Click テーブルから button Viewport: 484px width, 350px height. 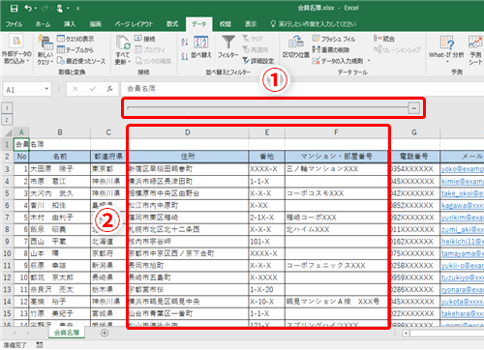click(x=76, y=49)
